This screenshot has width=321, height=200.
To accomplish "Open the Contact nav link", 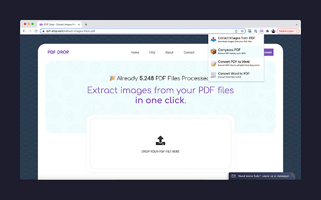I will 189,52.
